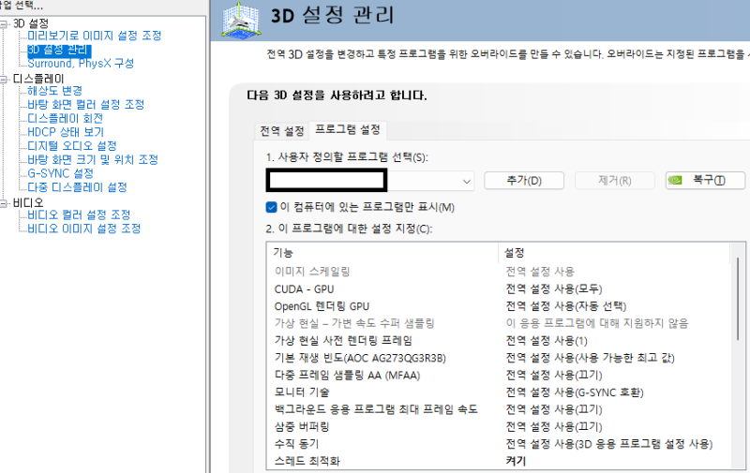Click the 3D settings header icon
The image size is (750, 473).
coord(242,21)
